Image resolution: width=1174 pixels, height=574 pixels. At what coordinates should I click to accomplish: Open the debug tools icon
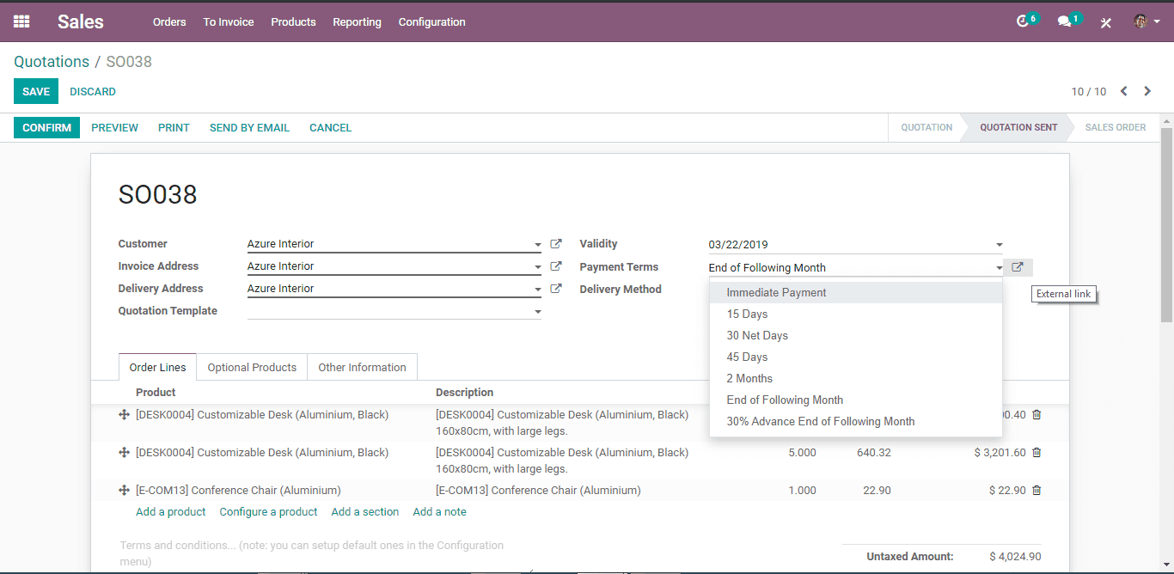click(x=1106, y=22)
